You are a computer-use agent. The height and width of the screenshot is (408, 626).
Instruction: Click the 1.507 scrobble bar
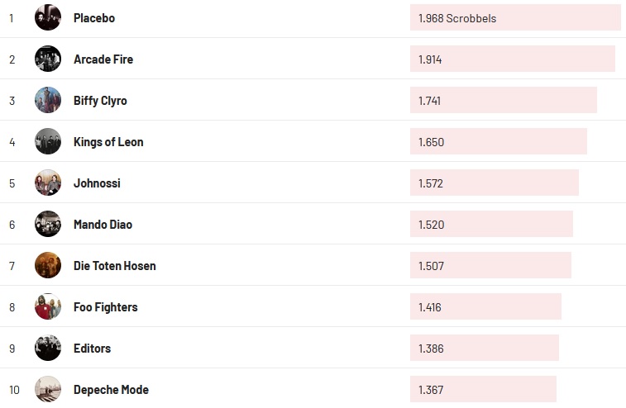point(490,265)
